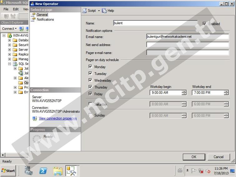Click the connection properties icon

point(34,118)
